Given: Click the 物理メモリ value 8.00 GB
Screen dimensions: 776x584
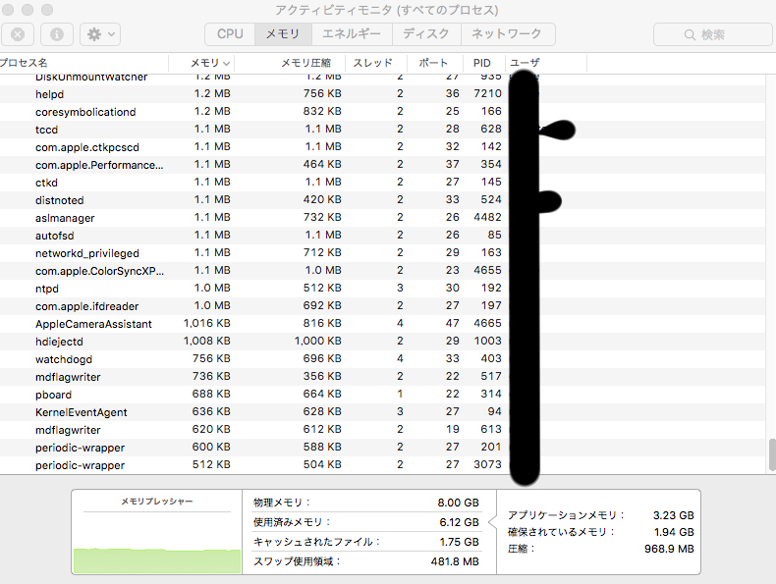Looking at the screenshot, I should tap(459, 503).
